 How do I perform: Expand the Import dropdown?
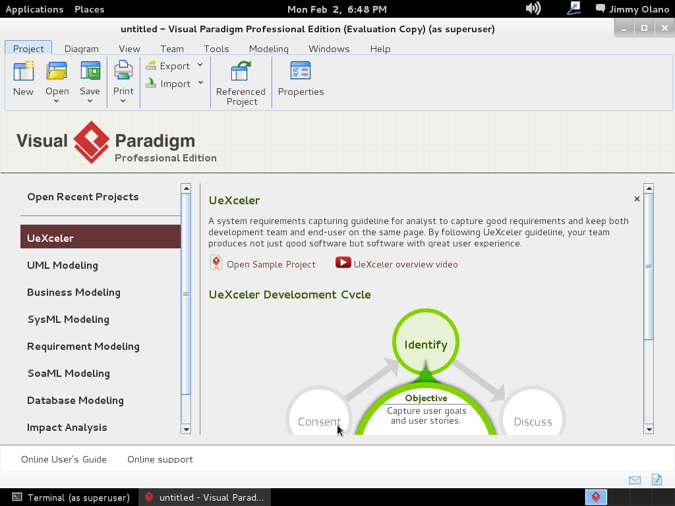(x=200, y=83)
